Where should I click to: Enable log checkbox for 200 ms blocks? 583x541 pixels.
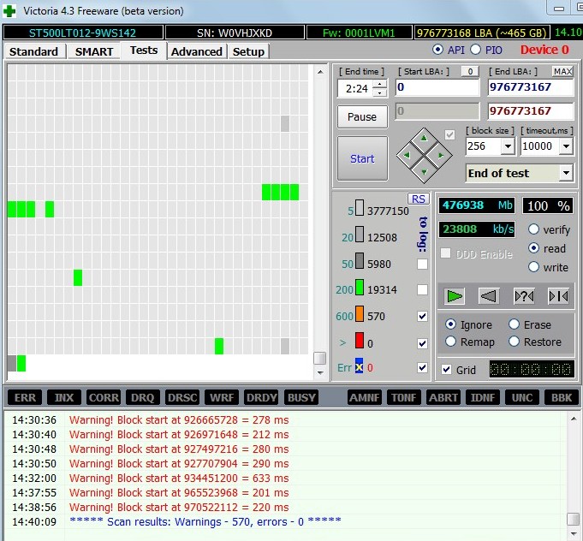[x=422, y=290]
